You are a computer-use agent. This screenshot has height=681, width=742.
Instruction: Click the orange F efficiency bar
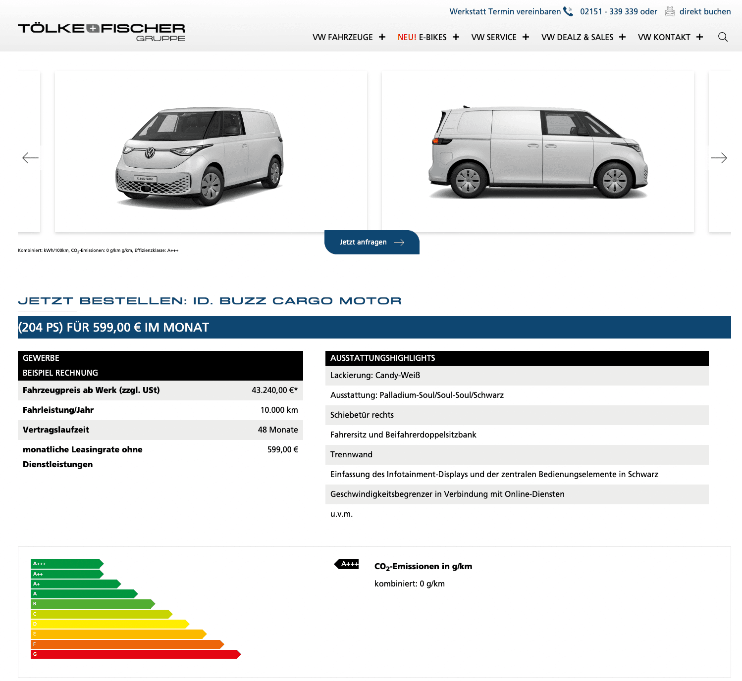point(127,644)
